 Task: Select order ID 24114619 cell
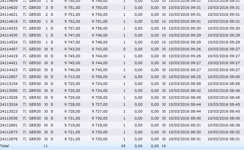pyautogui.click(x=9, y=21)
